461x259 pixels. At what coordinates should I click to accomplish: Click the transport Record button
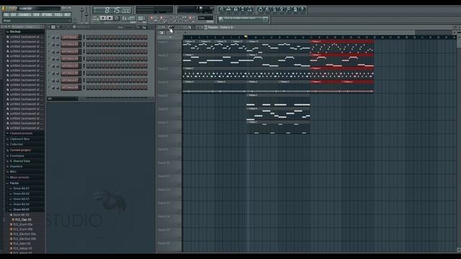[117, 18]
